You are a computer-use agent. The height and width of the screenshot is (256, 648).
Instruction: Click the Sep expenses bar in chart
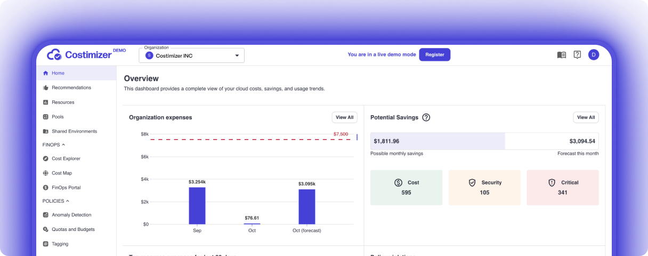(197, 205)
